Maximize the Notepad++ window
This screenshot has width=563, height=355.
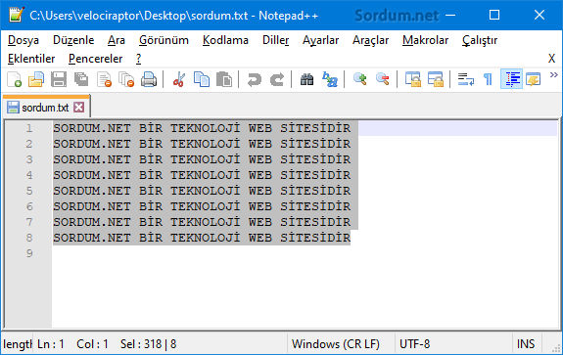pyautogui.click(x=494, y=15)
